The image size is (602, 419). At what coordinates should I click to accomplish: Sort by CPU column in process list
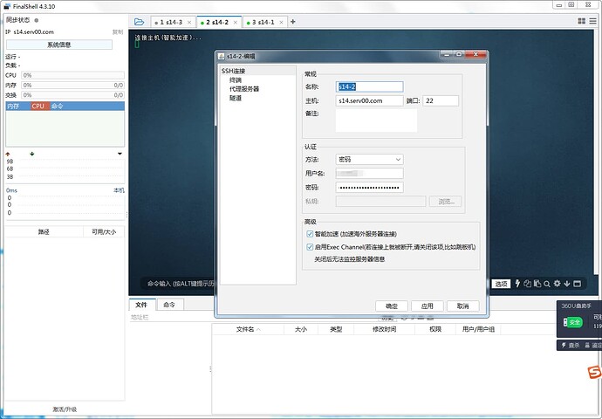[x=40, y=106]
